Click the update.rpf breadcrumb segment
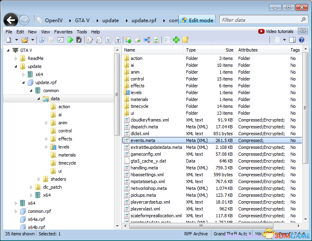 click(144, 21)
